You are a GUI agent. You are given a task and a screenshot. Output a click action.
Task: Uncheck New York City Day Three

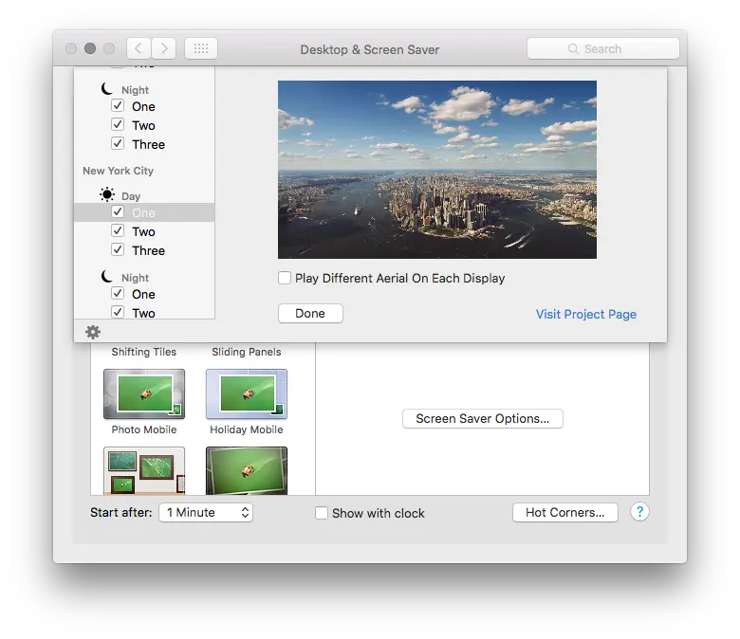118,249
